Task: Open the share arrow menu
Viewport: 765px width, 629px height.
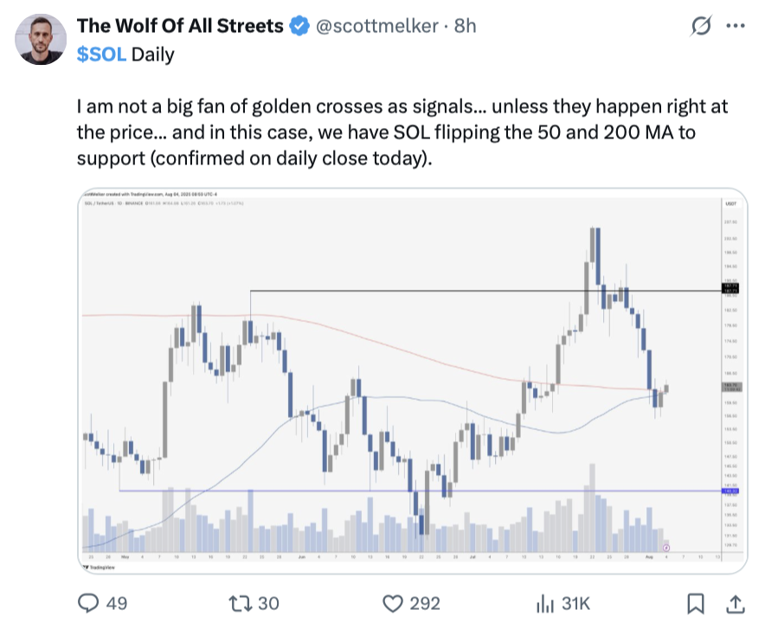Action: click(x=735, y=602)
